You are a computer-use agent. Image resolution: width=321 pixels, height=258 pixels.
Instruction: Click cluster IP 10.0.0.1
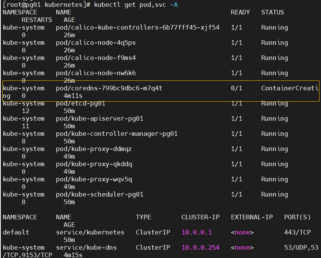click(x=197, y=233)
